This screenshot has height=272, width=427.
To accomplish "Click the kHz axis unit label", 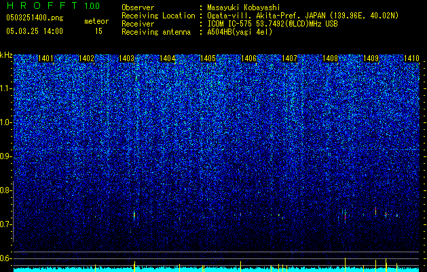I will pyautogui.click(x=6, y=55).
